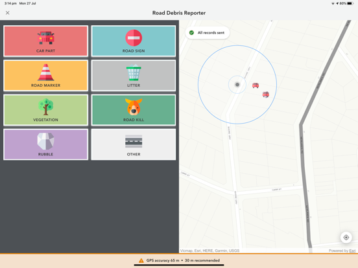This screenshot has height=268, width=358.
Task: Close the Road Debris Reporter form
Action: pos(8,13)
